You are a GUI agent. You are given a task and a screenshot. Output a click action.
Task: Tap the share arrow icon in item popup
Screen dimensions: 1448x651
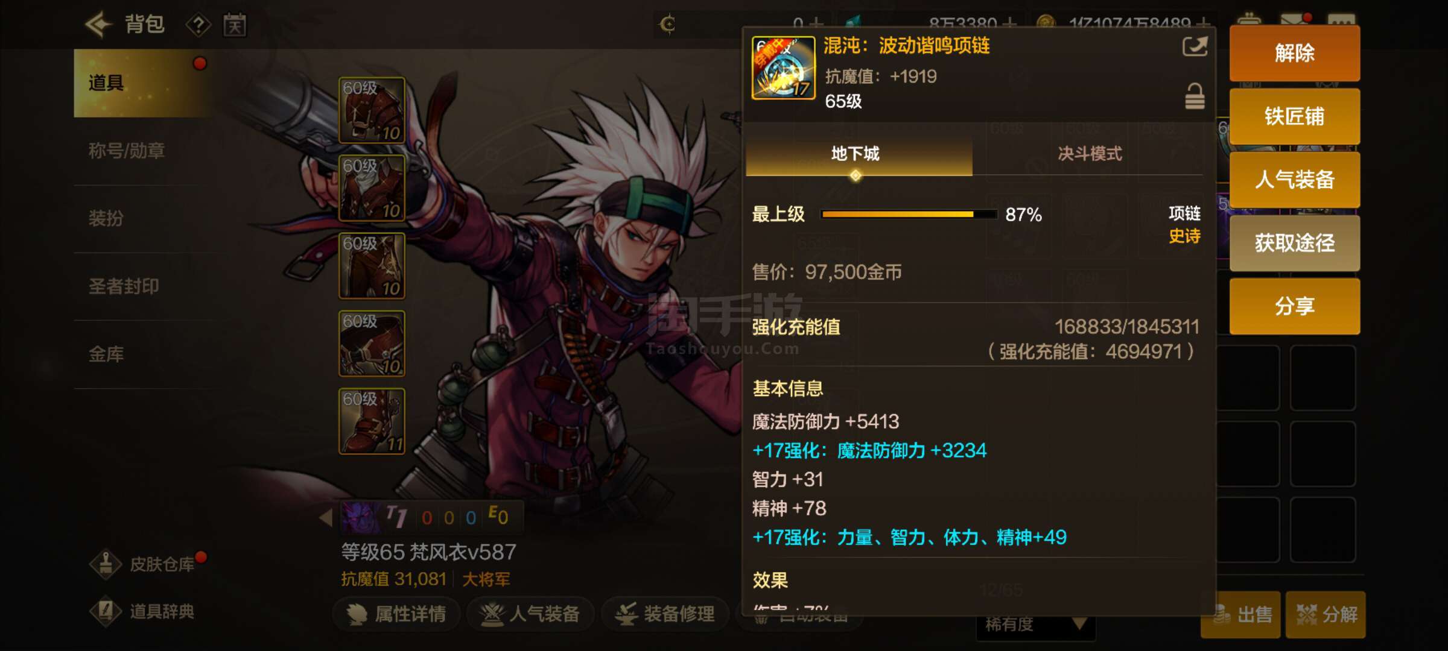1195,46
